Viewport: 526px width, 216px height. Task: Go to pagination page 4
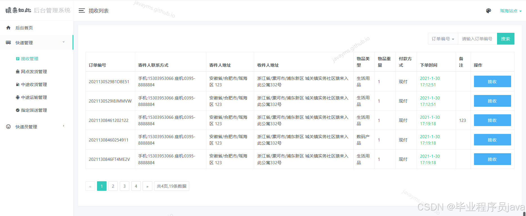tap(136, 186)
